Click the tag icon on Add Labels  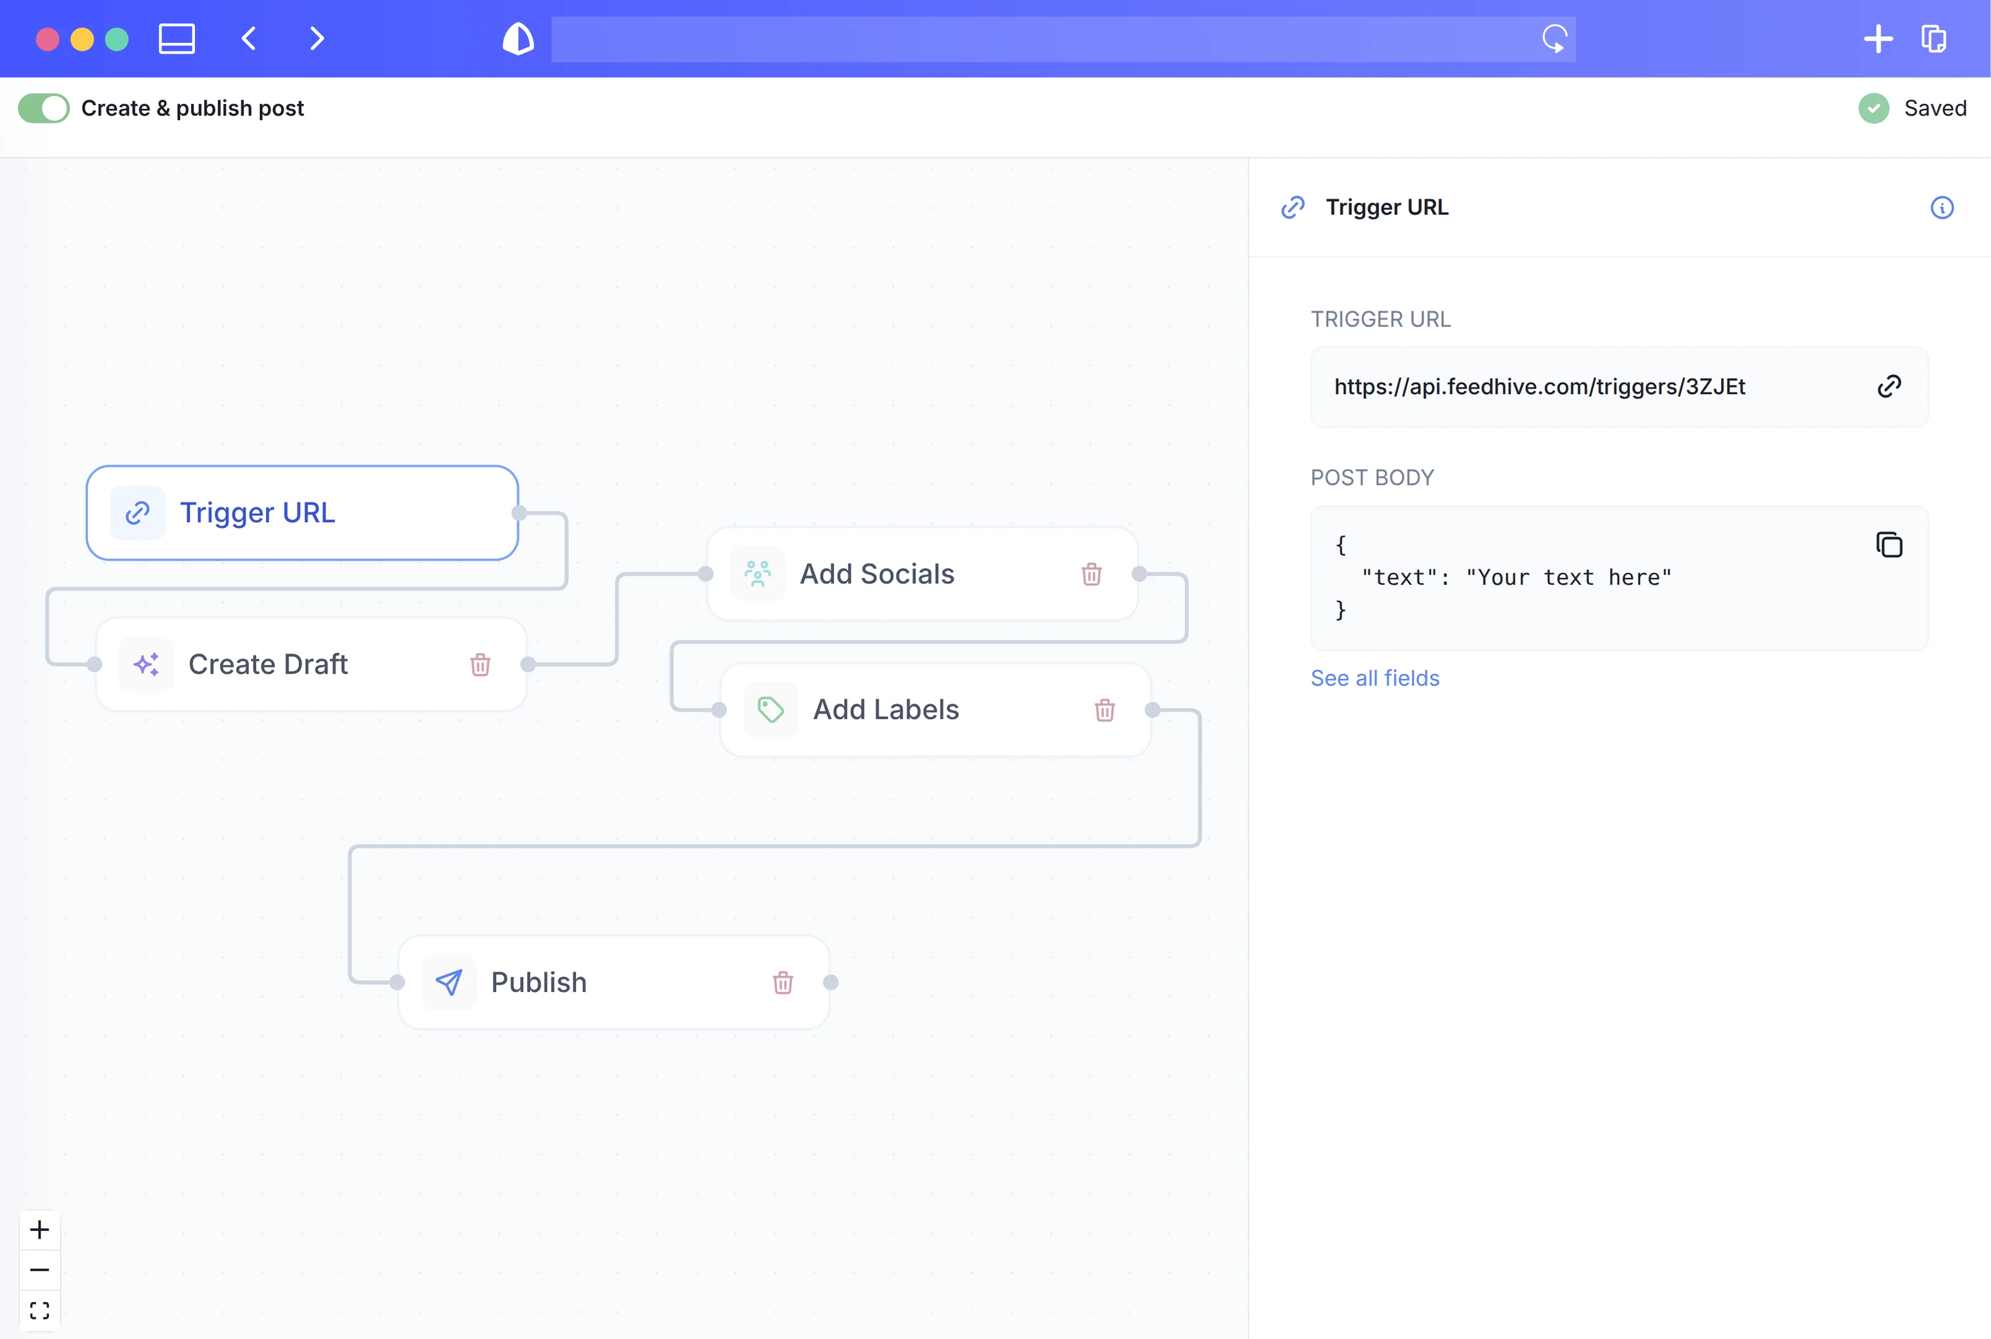[770, 709]
